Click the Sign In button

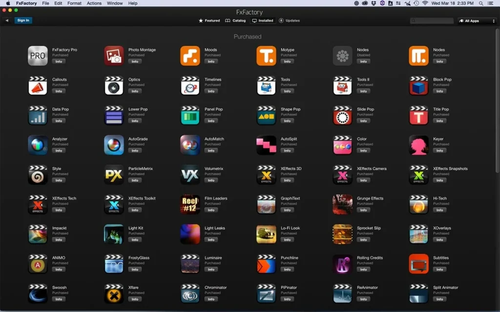pos(23,20)
